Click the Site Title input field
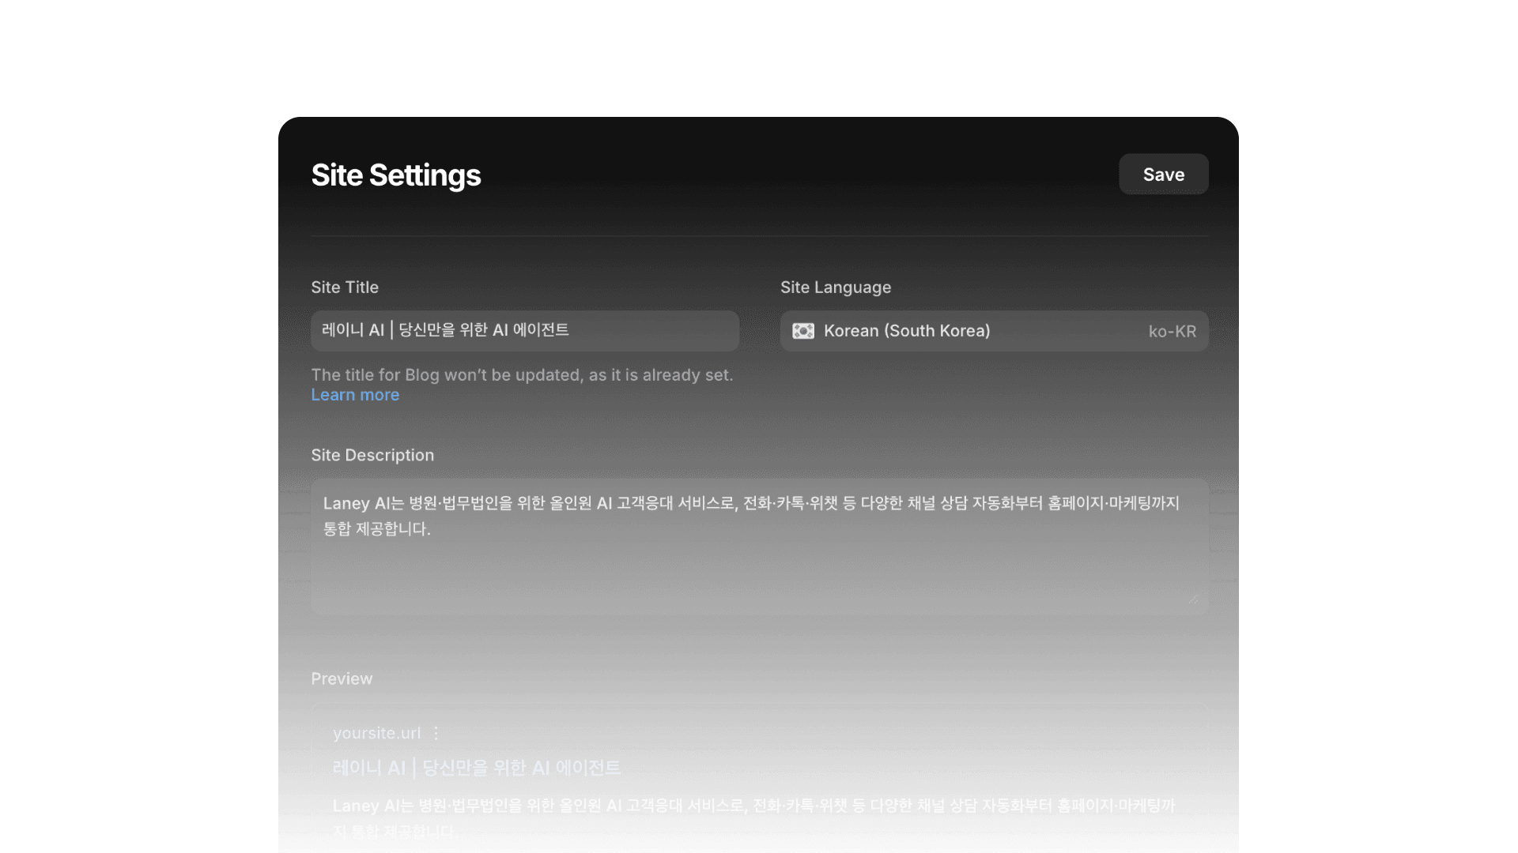The height and width of the screenshot is (853, 1518). click(524, 331)
